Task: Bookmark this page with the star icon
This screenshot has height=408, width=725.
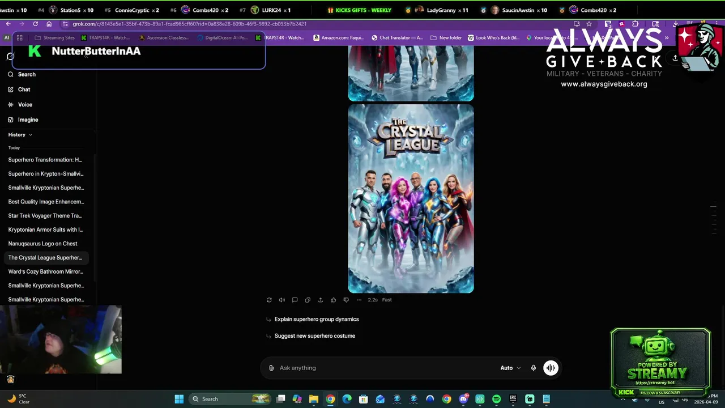Action: click(589, 24)
